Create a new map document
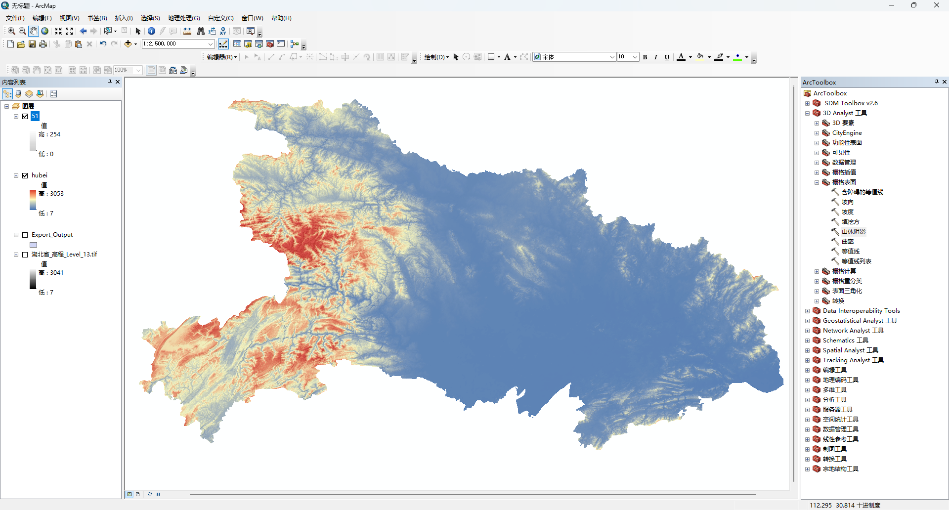949x510 pixels. point(10,44)
